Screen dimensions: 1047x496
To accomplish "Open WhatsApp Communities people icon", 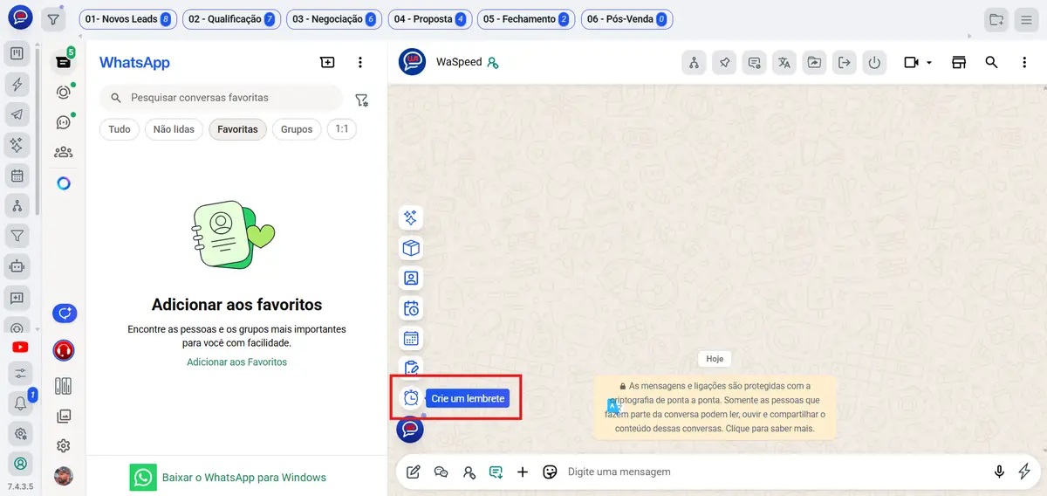I will click(x=64, y=152).
